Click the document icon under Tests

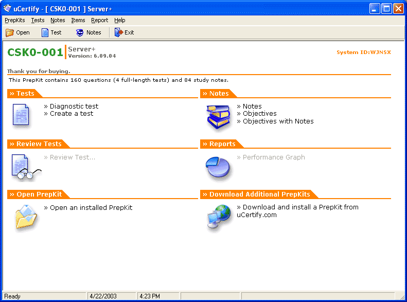tap(21, 116)
